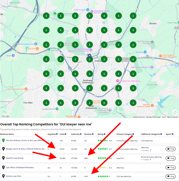
Task: Flag Fenters Law Firm as spam
Action: [x=171, y=176]
